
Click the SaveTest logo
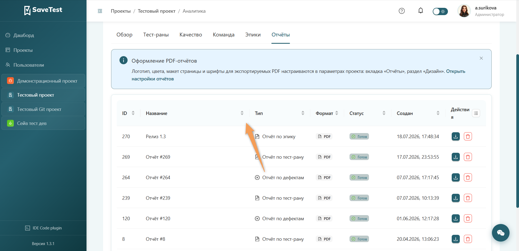tap(43, 10)
